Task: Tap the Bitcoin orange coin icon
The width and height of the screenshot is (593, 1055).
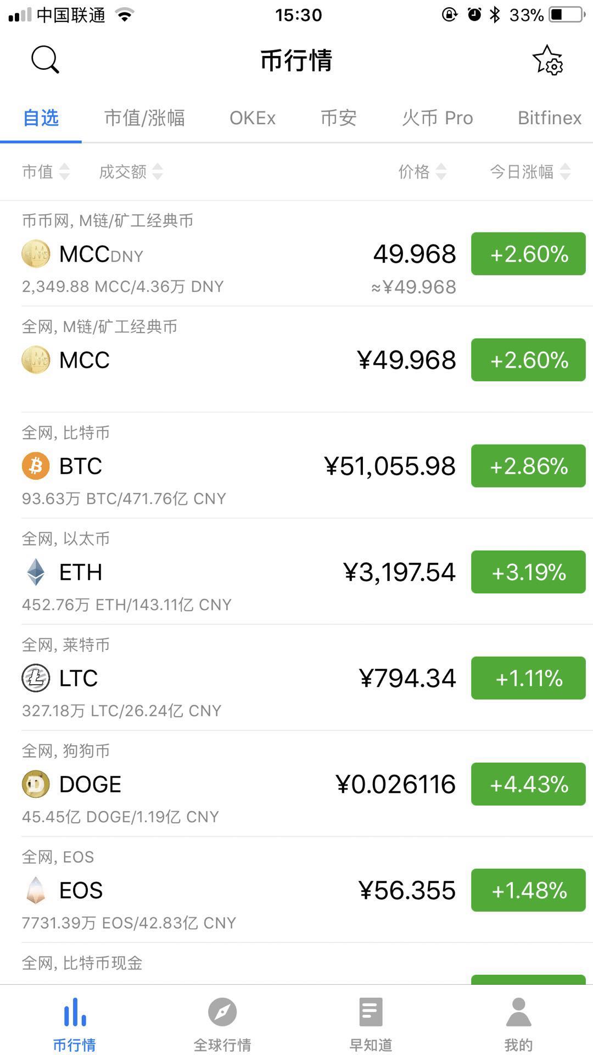Action: pos(36,466)
